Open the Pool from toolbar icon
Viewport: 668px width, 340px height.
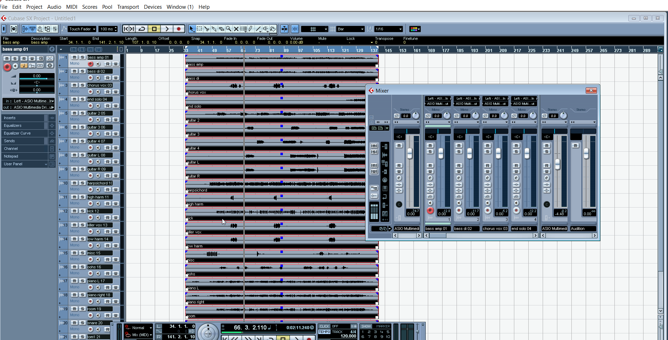click(47, 29)
